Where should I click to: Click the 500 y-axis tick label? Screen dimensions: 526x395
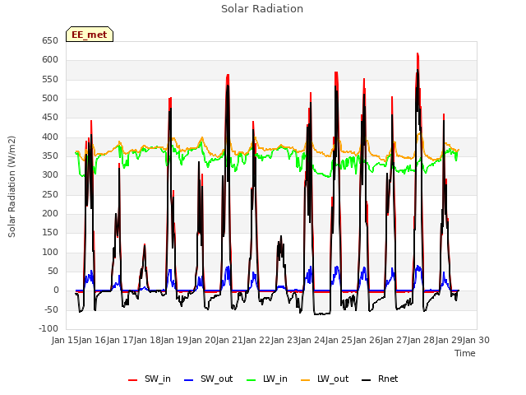pyautogui.click(x=50, y=99)
